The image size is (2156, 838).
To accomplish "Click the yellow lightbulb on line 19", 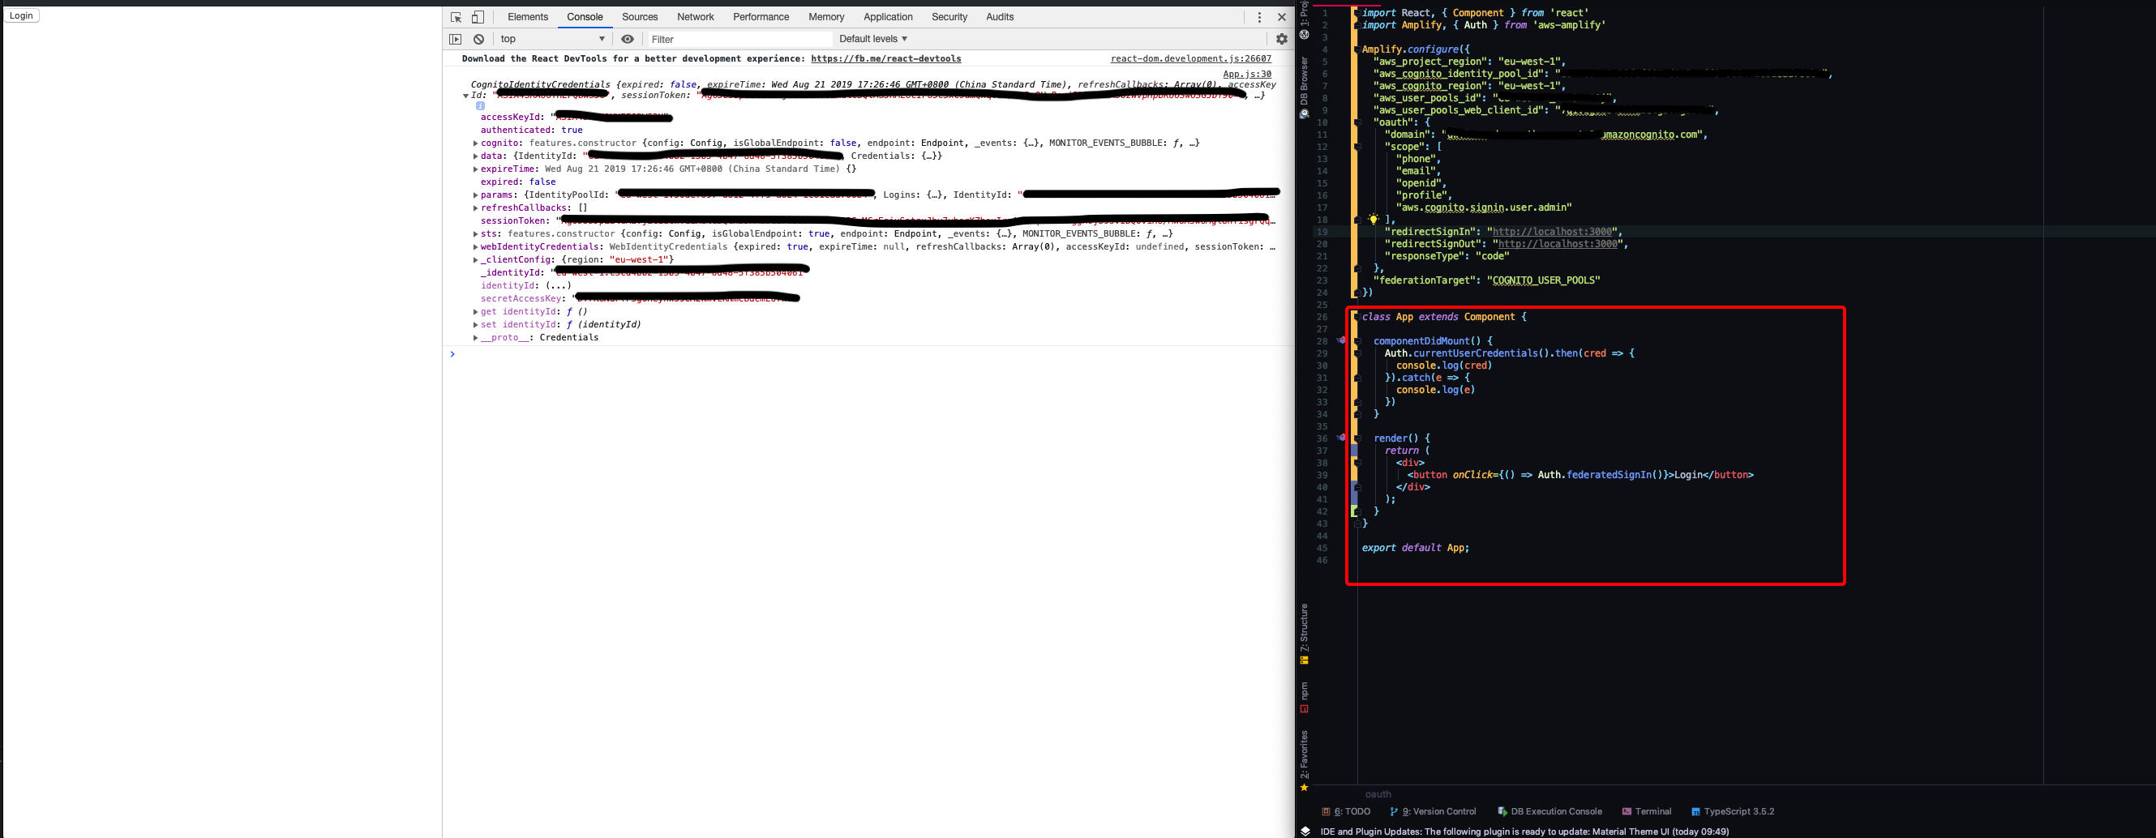I will [1375, 219].
